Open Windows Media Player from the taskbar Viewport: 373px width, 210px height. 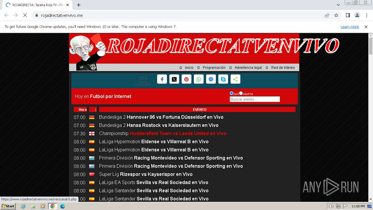tap(43, 206)
